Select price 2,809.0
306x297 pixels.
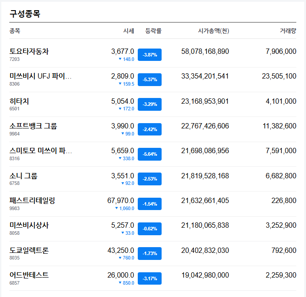pos(123,76)
